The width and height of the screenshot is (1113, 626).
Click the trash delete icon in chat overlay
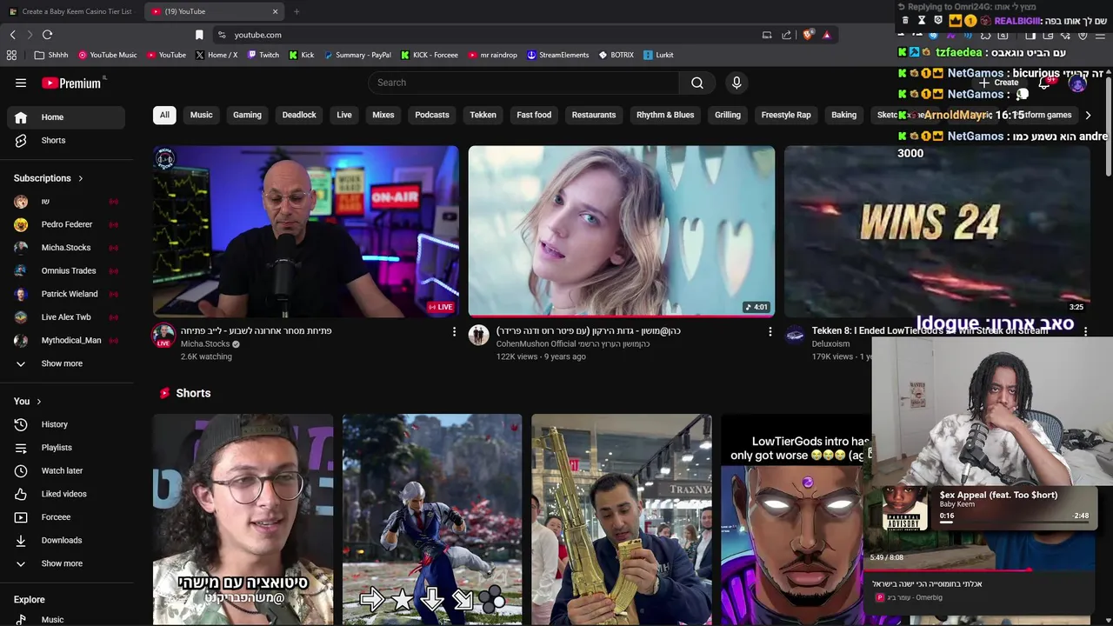click(x=905, y=20)
